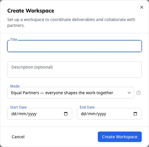Close the Create Workspace dialog with X
Screen dimensions: 149x147
142,7
